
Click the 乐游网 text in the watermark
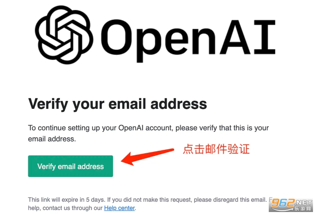[303, 208]
